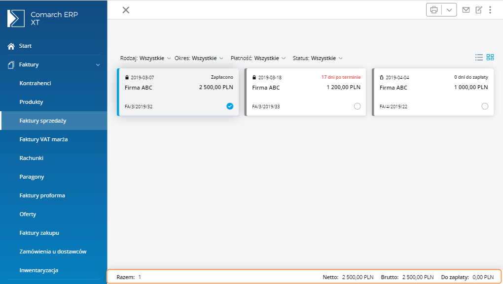Open the Płatność filter dropdown
The height and width of the screenshot is (284, 503).
tap(258, 58)
